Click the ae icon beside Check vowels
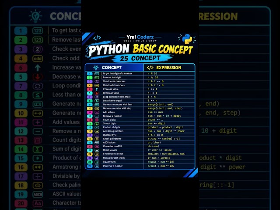Image resolution: width=280 pixels, height=210 pixels. coord(97,150)
